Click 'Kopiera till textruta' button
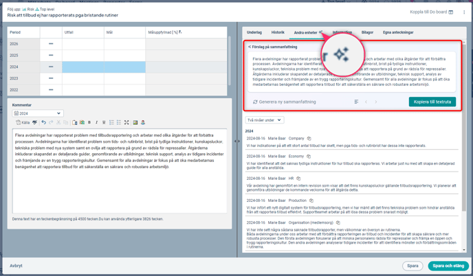 pos(433,102)
